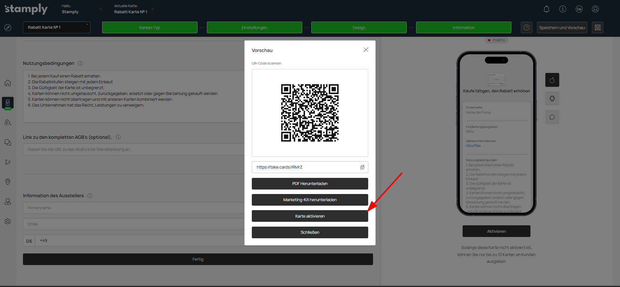The width and height of the screenshot is (620, 287).
Task: Click the Karte aktivieren button
Action: tap(310, 216)
